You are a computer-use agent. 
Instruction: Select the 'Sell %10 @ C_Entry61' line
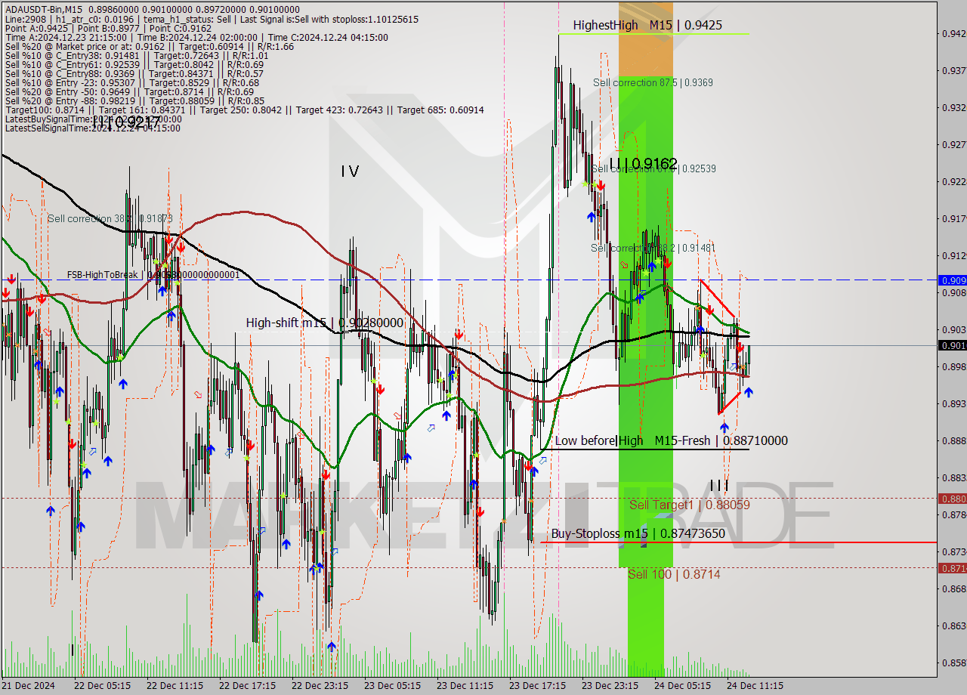[134, 64]
